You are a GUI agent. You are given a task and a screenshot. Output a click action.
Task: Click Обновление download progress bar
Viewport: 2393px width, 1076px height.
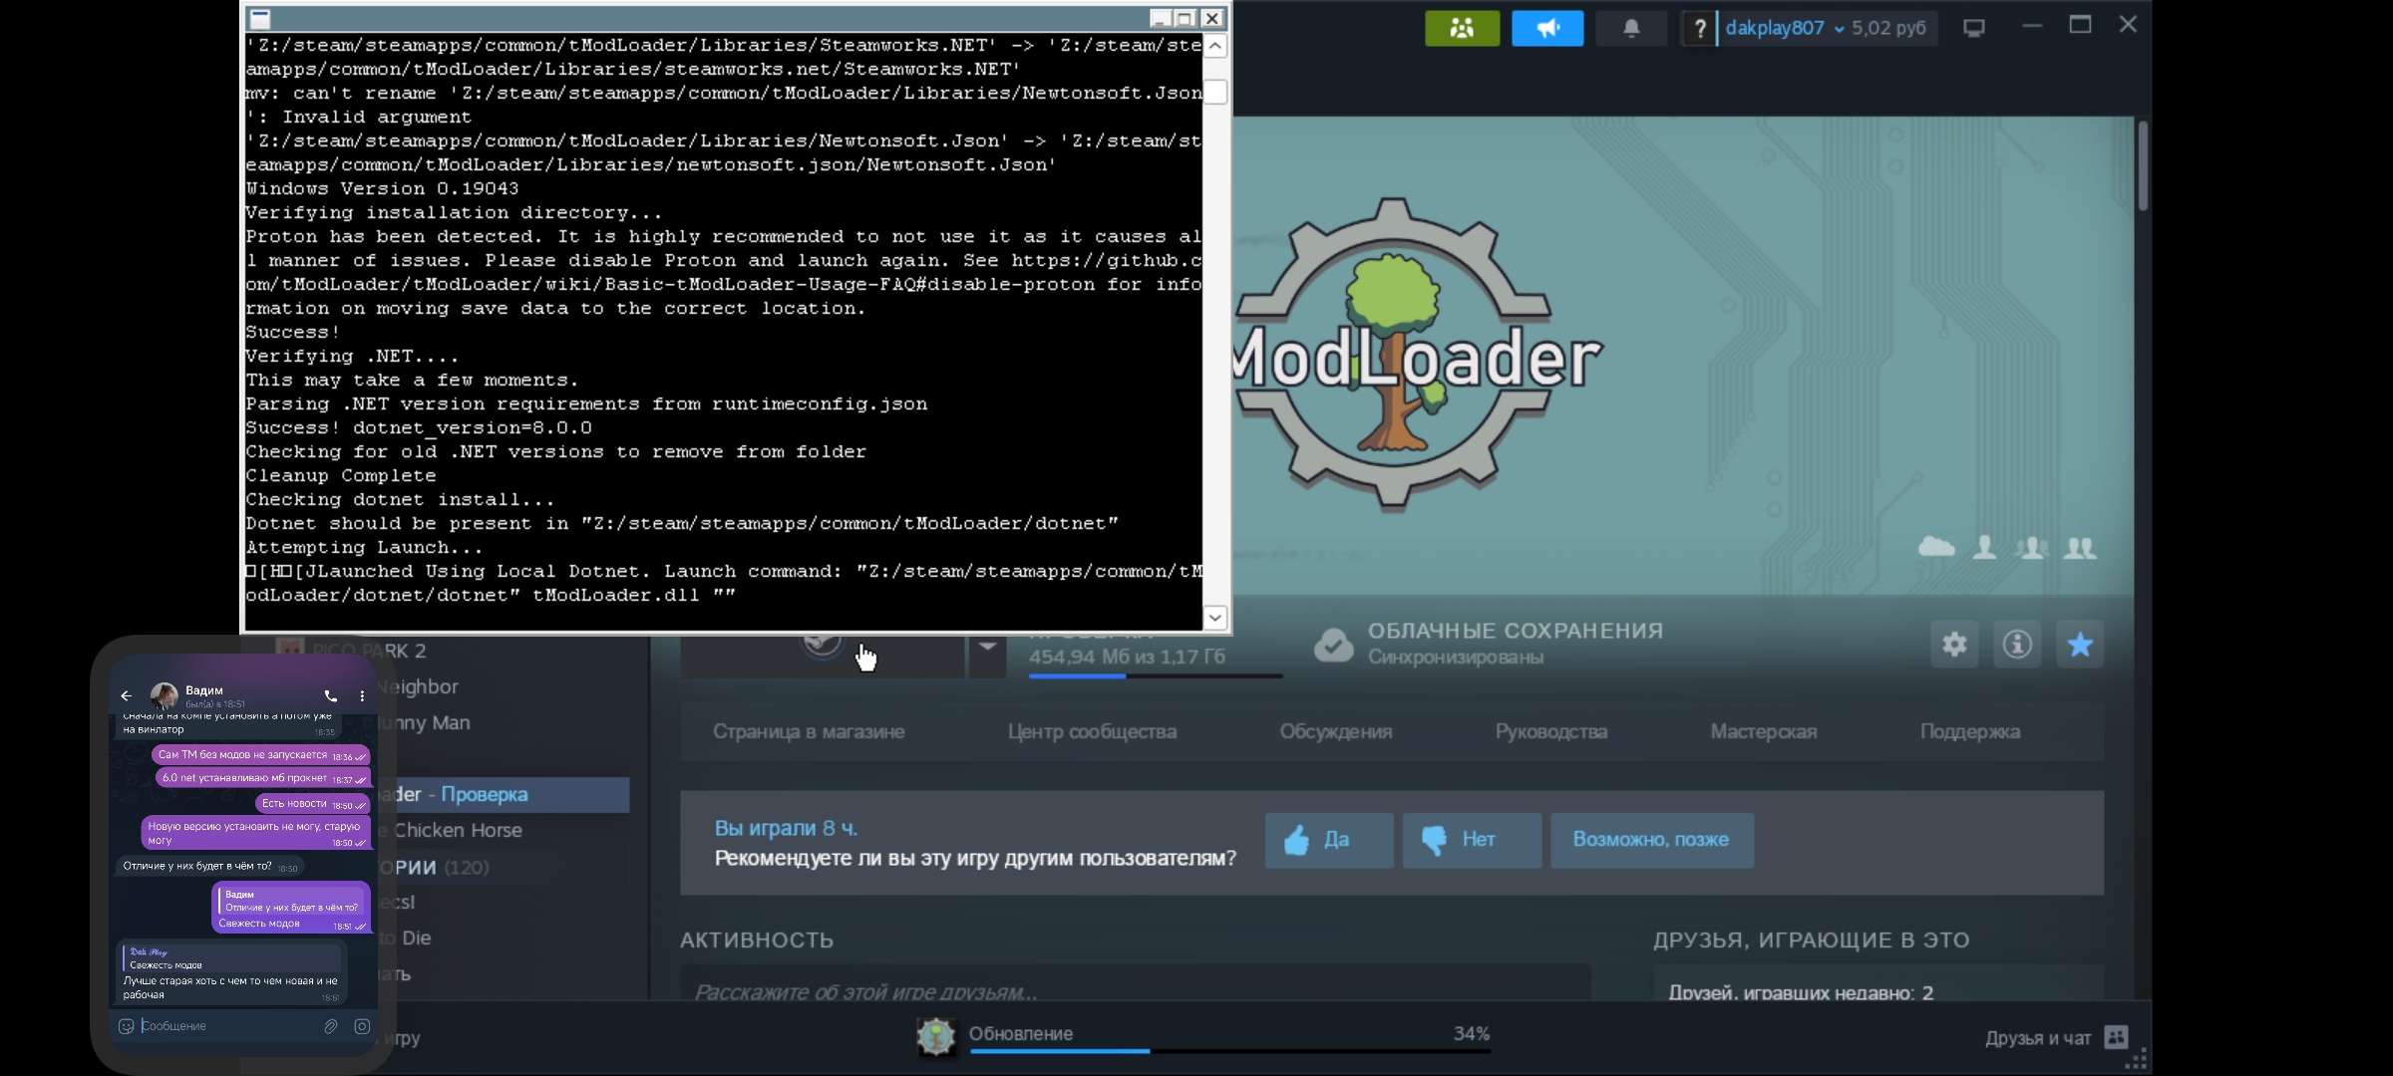pos(1228,1048)
